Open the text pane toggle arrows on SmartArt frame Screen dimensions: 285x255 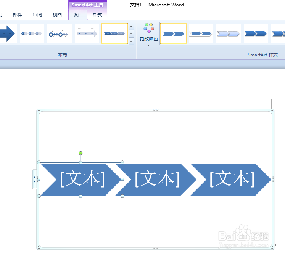tap(34, 179)
